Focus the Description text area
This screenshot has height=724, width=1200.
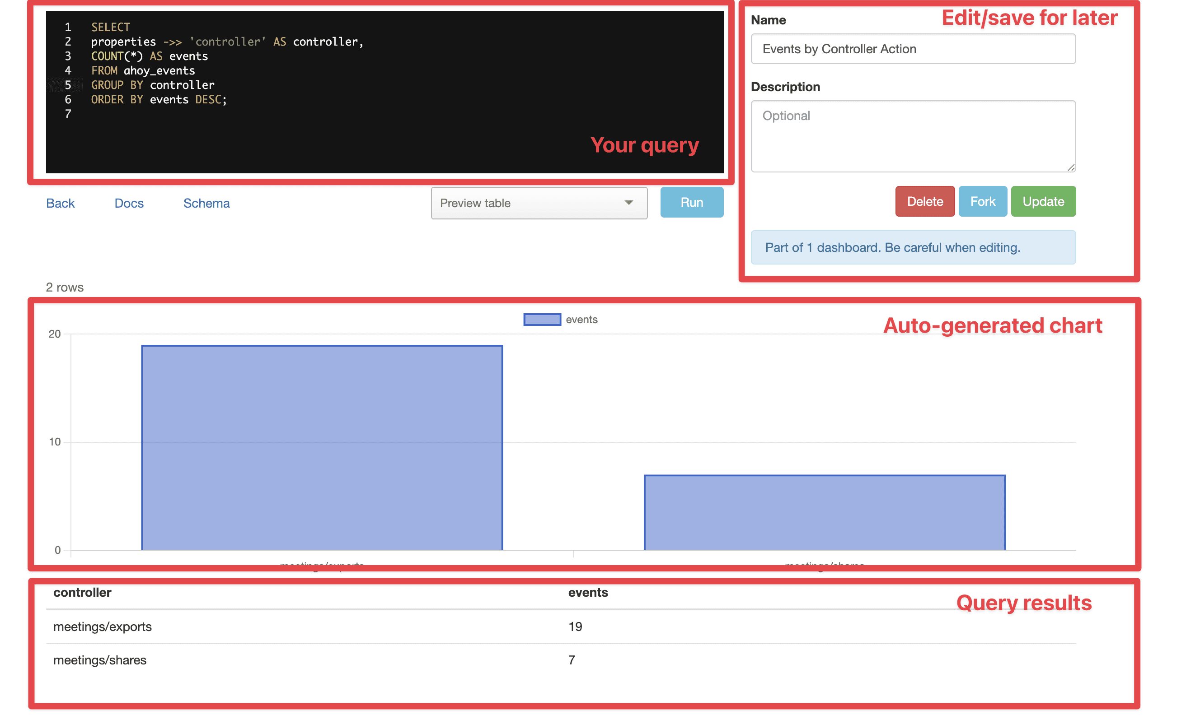point(913,136)
